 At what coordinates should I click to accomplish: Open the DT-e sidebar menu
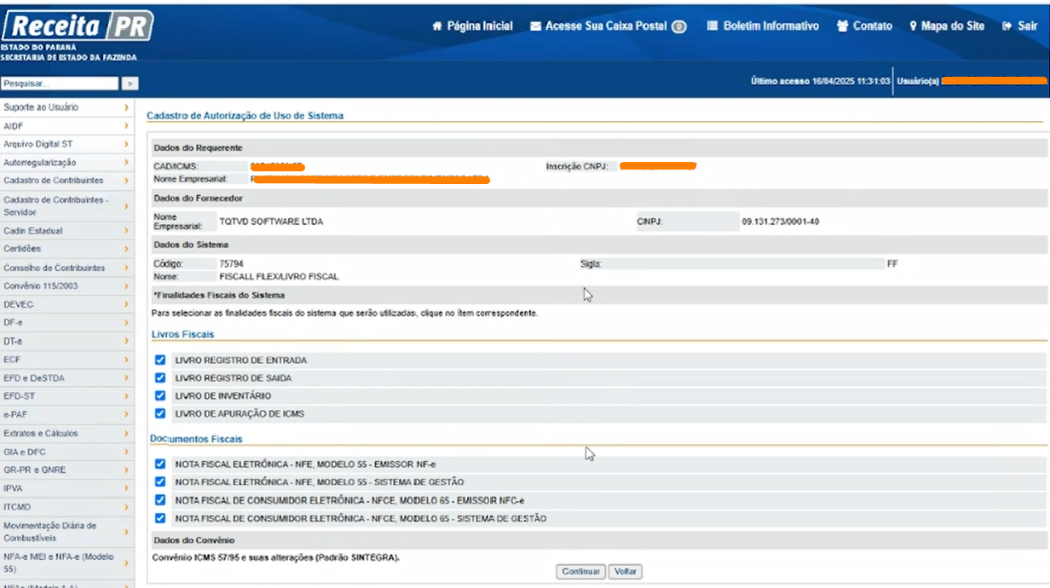coord(67,341)
